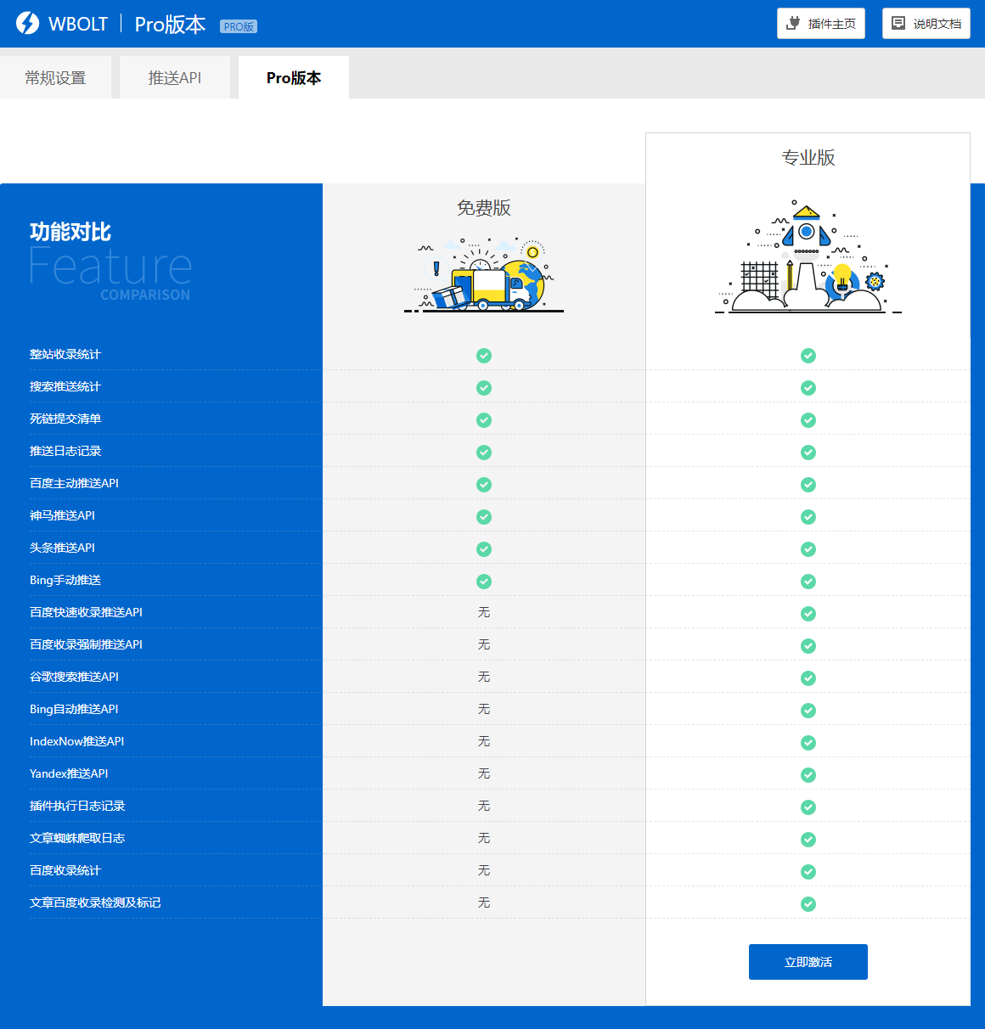Click the 专业版 column heading
985x1029 pixels.
point(808,158)
